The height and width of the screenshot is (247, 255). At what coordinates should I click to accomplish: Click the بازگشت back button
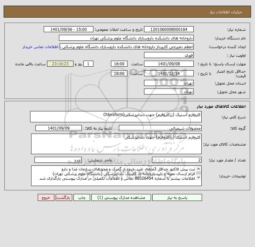tap(64, 198)
